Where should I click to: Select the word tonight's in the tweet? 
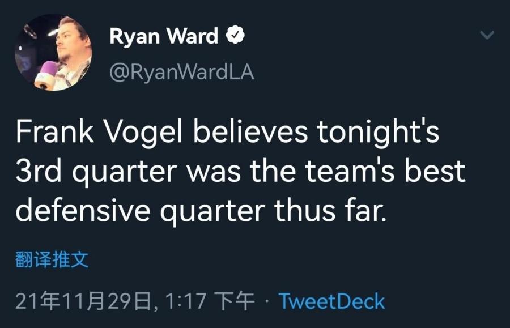pos(378,133)
